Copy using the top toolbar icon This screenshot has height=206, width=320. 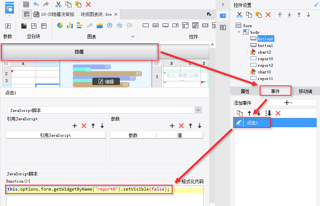[x=68, y=4]
